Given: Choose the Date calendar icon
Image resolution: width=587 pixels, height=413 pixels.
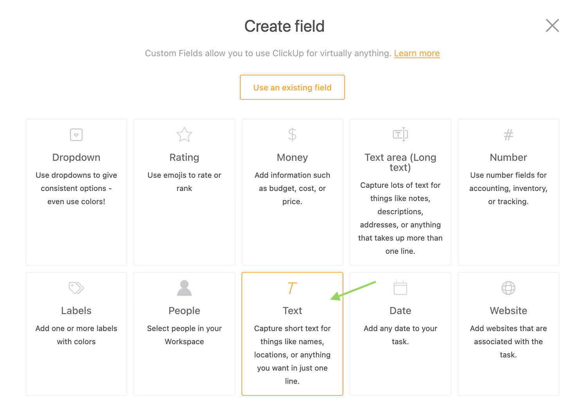Looking at the screenshot, I should tap(400, 288).
